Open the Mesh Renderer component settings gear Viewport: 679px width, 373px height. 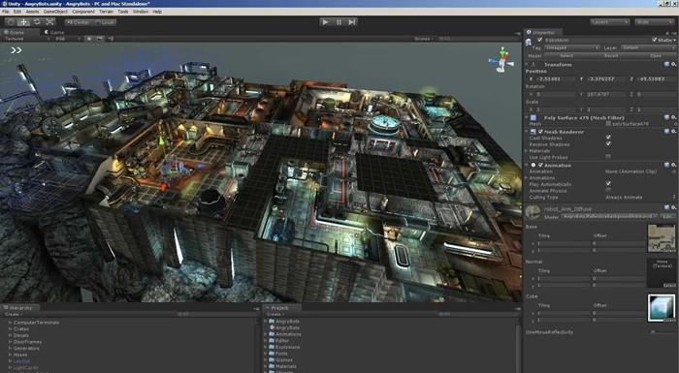(673, 131)
